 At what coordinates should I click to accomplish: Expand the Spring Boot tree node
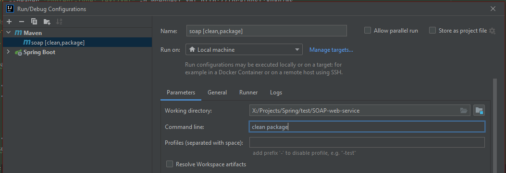[x=8, y=52]
